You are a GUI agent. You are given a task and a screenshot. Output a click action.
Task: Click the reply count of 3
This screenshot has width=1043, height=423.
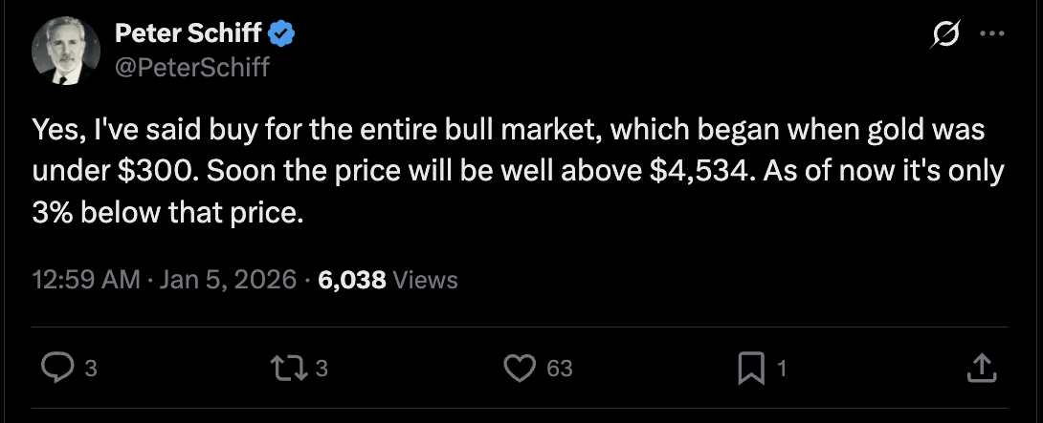coord(91,368)
